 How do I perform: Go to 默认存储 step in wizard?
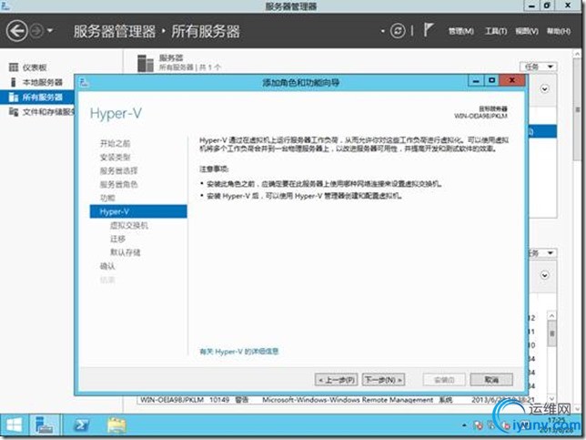(x=126, y=252)
